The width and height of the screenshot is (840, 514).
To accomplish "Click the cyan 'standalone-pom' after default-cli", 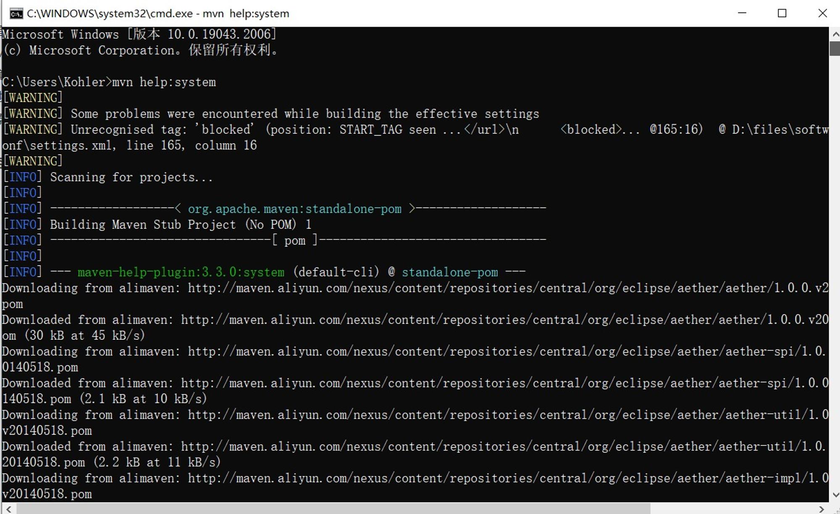I will [450, 272].
